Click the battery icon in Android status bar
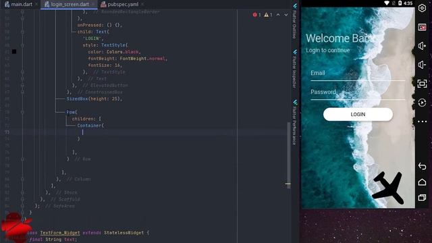This screenshot has width=432, height=243. (x=400, y=3)
